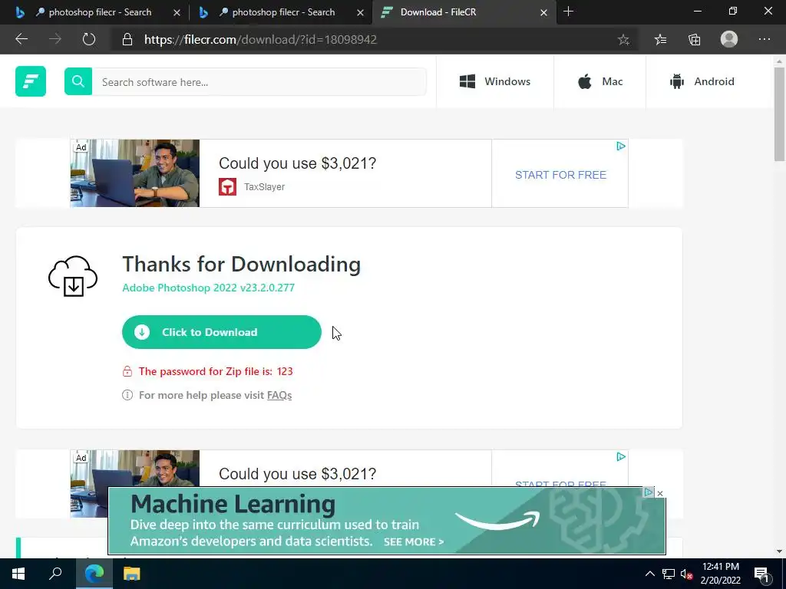
Task: Click the AdChoices icon on top ad
Action: [x=620, y=146]
